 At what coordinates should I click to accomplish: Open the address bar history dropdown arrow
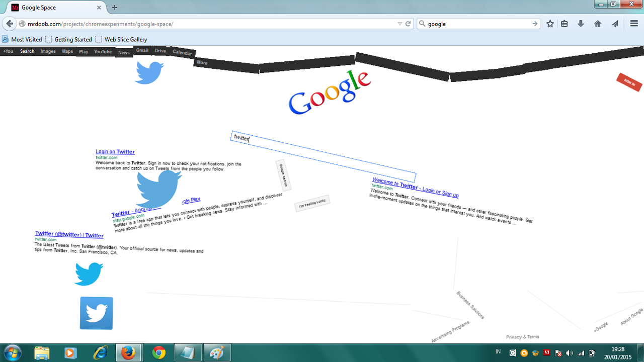coord(400,24)
